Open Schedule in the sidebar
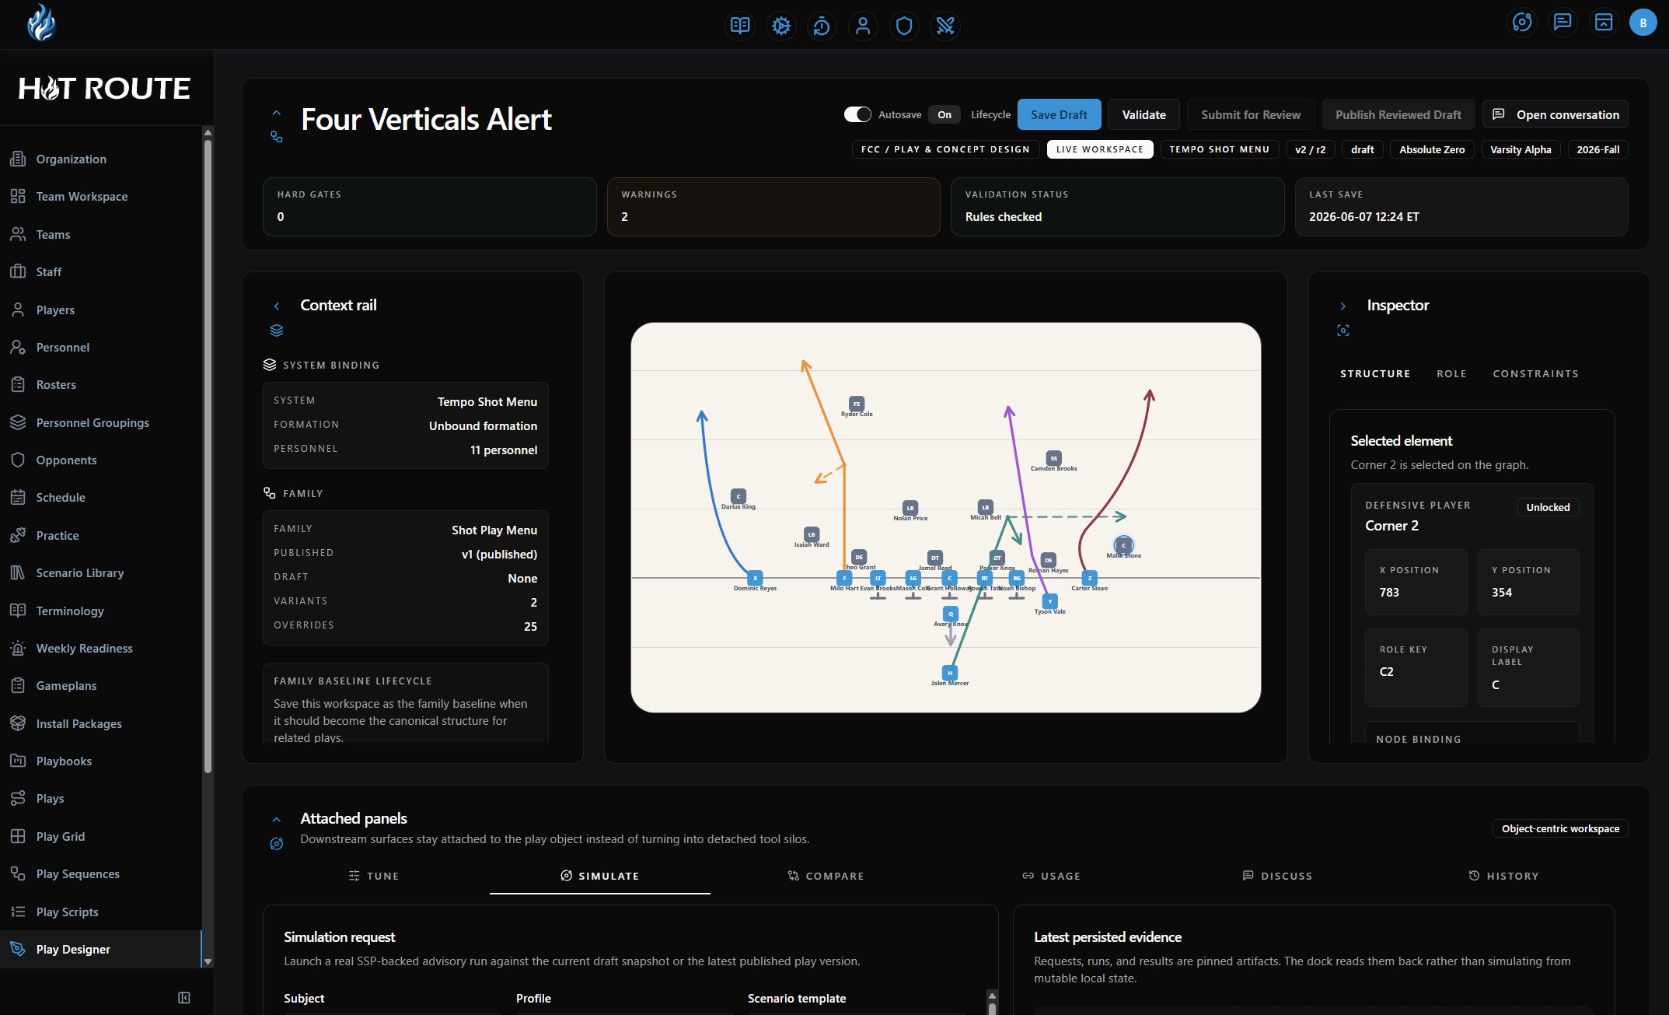The width and height of the screenshot is (1669, 1015). tap(101, 497)
